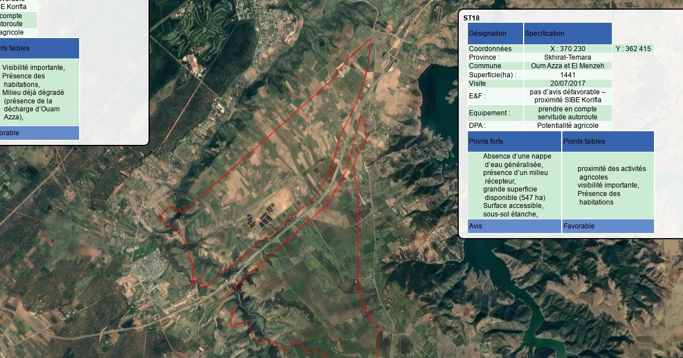Click the X : 370 230 coordinate cell
Image resolution: width=683 pixels, height=358 pixels.
point(567,49)
